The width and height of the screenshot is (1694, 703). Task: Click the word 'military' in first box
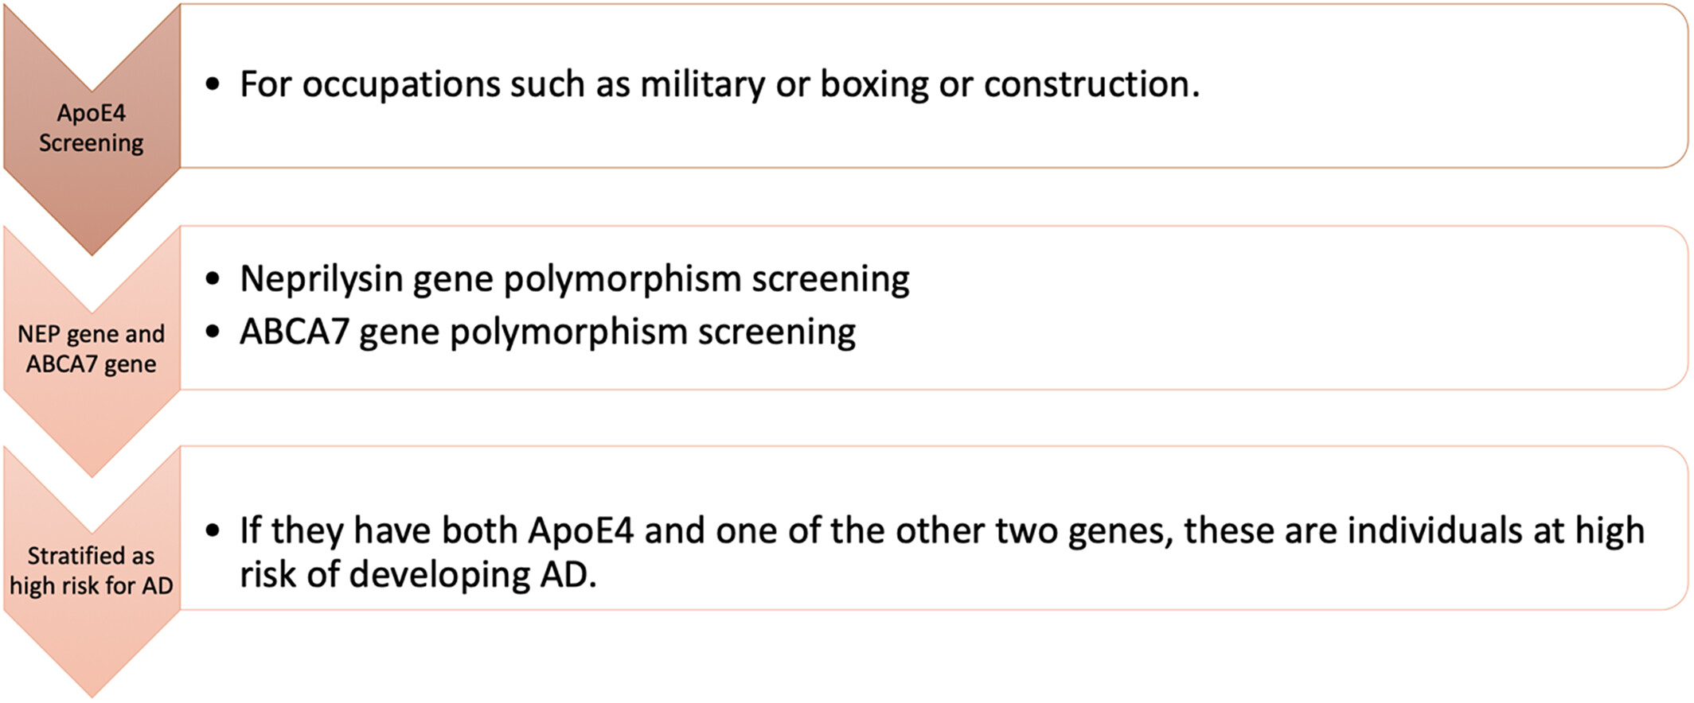[x=703, y=86]
